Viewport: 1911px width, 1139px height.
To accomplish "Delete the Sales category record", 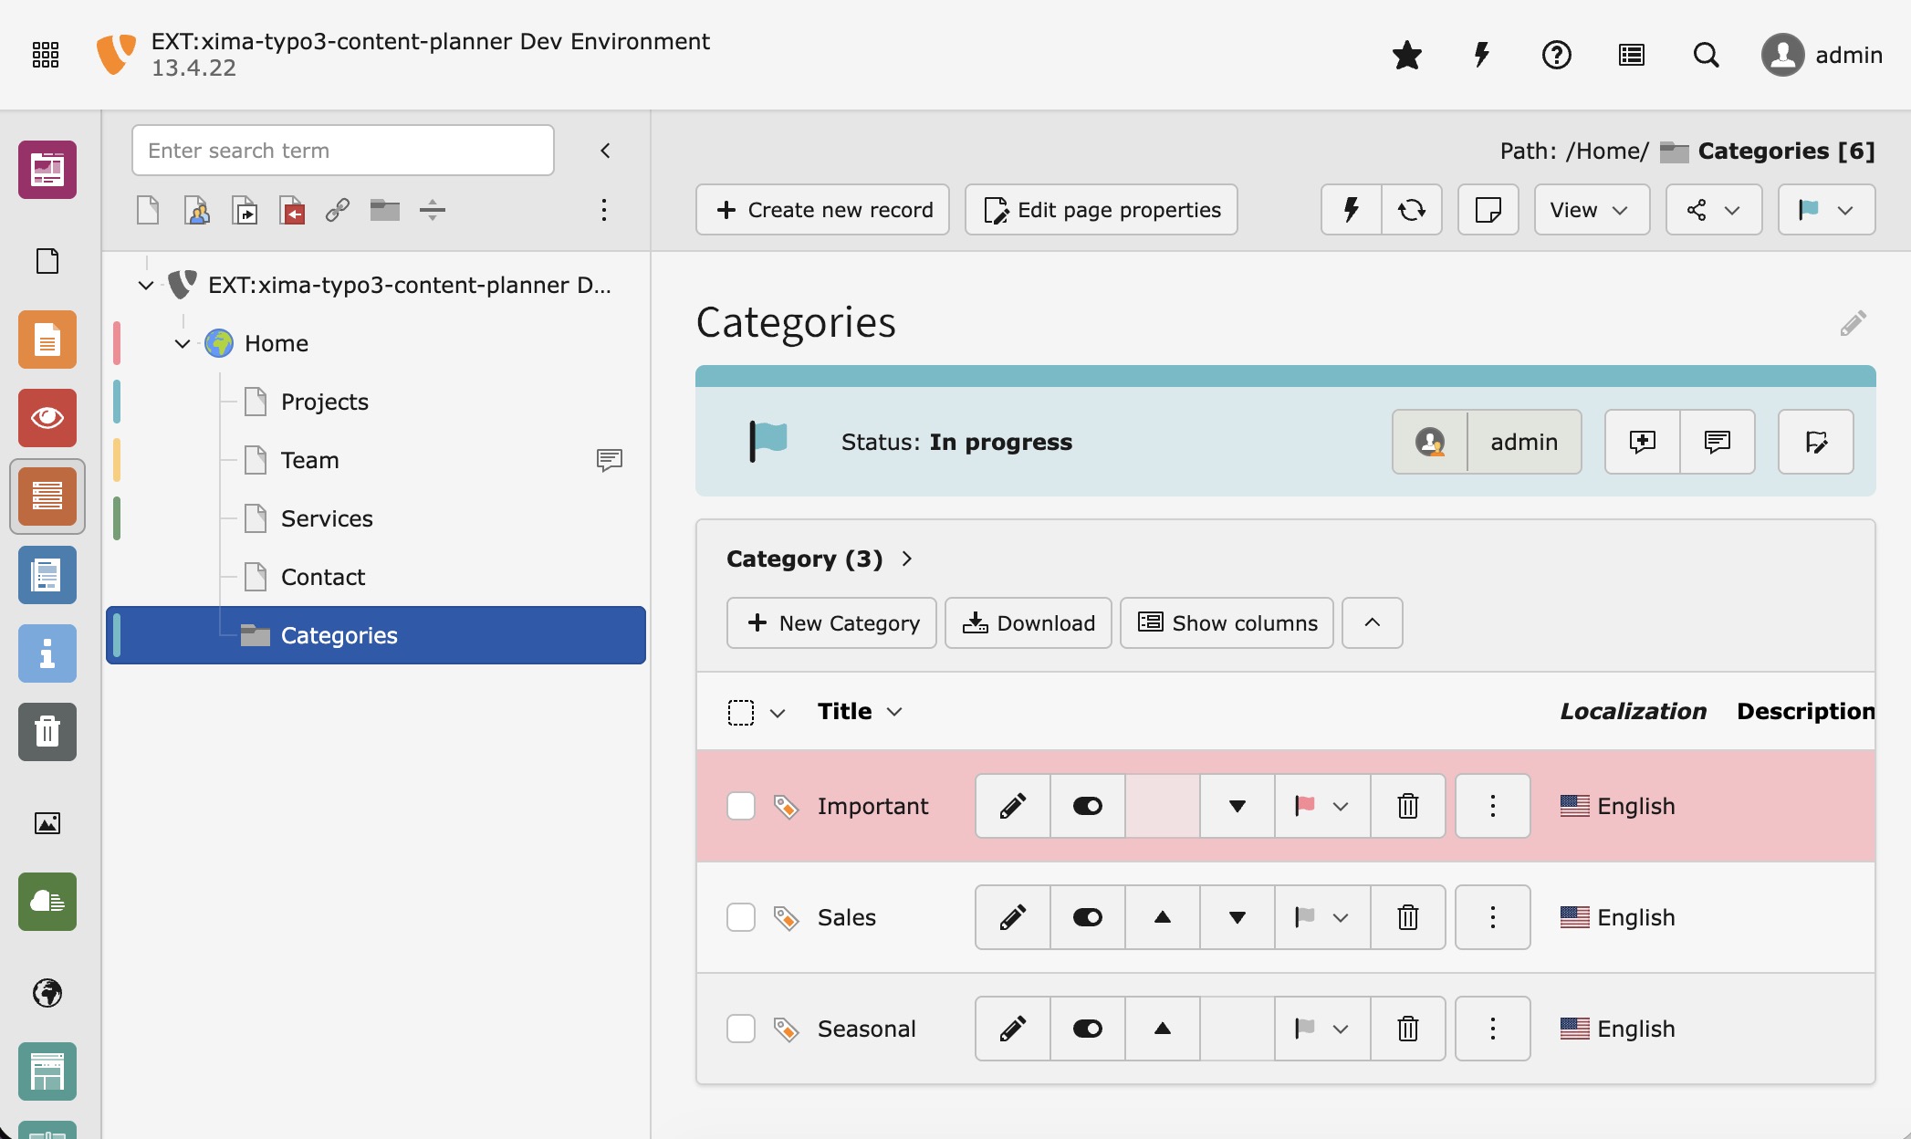I will (1407, 917).
